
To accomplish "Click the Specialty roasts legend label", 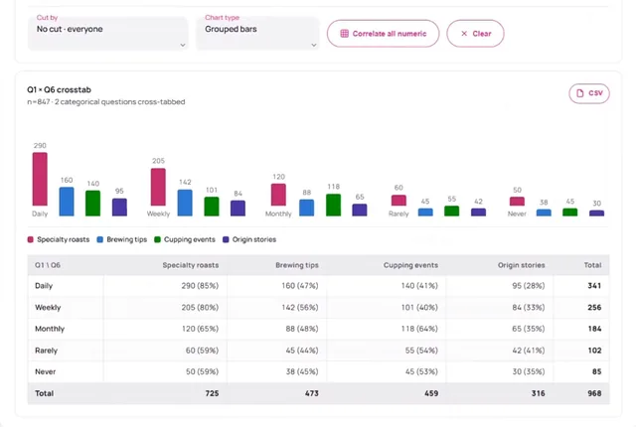I will click(64, 239).
